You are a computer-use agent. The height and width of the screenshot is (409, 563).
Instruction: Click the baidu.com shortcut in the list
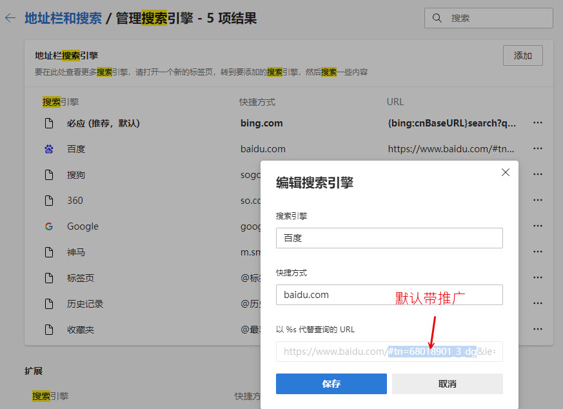pyautogui.click(x=263, y=148)
